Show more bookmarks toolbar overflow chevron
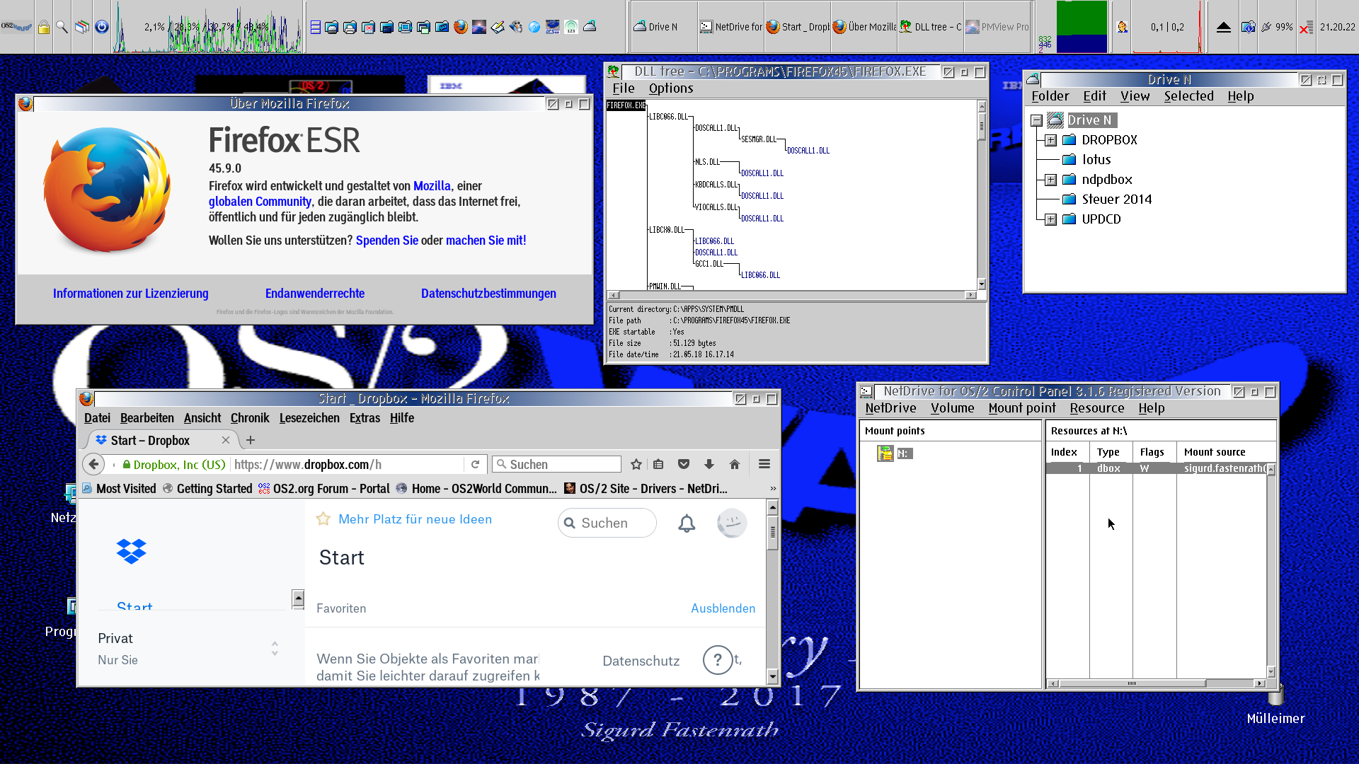 [773, 489]
